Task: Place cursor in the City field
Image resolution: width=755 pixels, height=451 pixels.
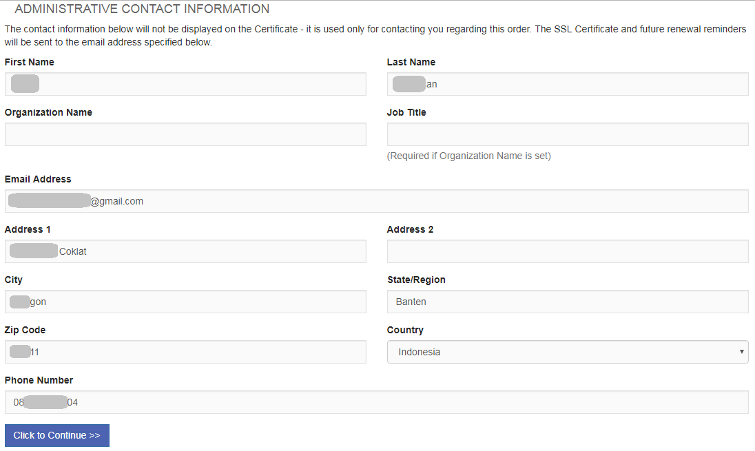Action: point(185,301)
